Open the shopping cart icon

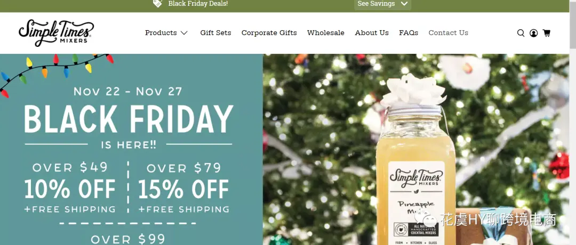point(547,33)
